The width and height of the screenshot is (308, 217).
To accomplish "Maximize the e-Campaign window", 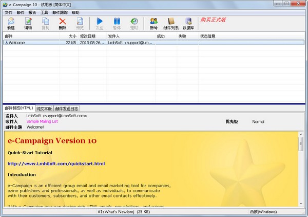I will click(286, 4).
